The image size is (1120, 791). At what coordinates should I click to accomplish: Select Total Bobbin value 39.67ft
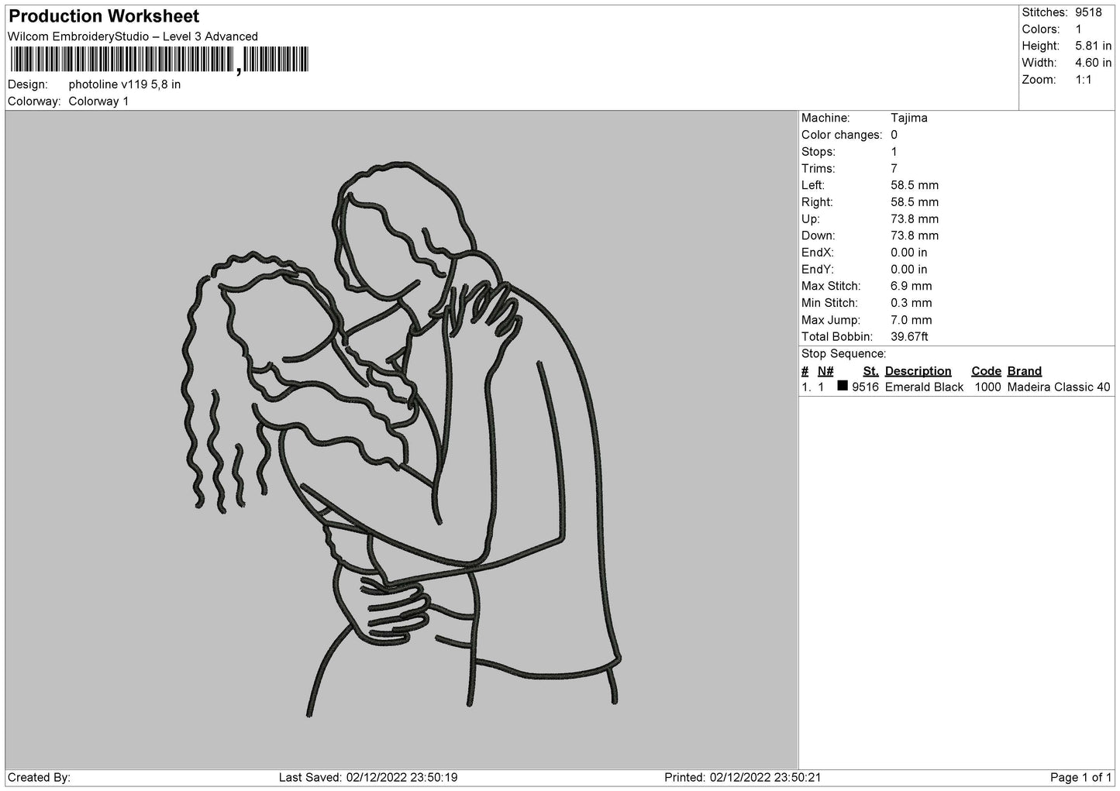[909, 337]
